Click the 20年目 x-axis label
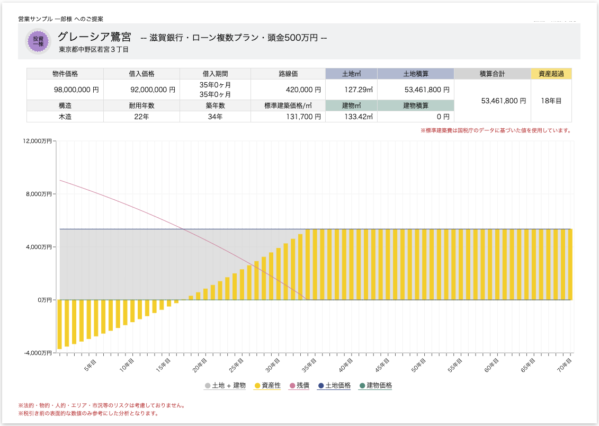 (x=200, y=365)
